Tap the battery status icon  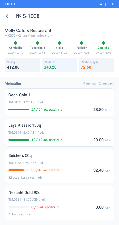(105, 4)
